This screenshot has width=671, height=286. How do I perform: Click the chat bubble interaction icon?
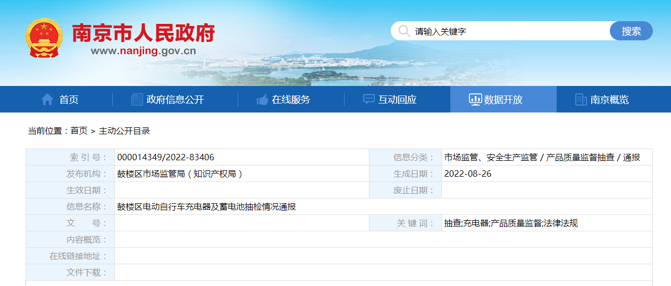pos(368,100)
